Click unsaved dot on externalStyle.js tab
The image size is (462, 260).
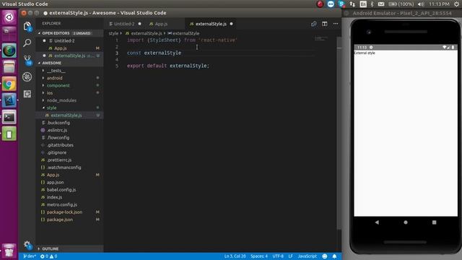(x=231, y=24)
